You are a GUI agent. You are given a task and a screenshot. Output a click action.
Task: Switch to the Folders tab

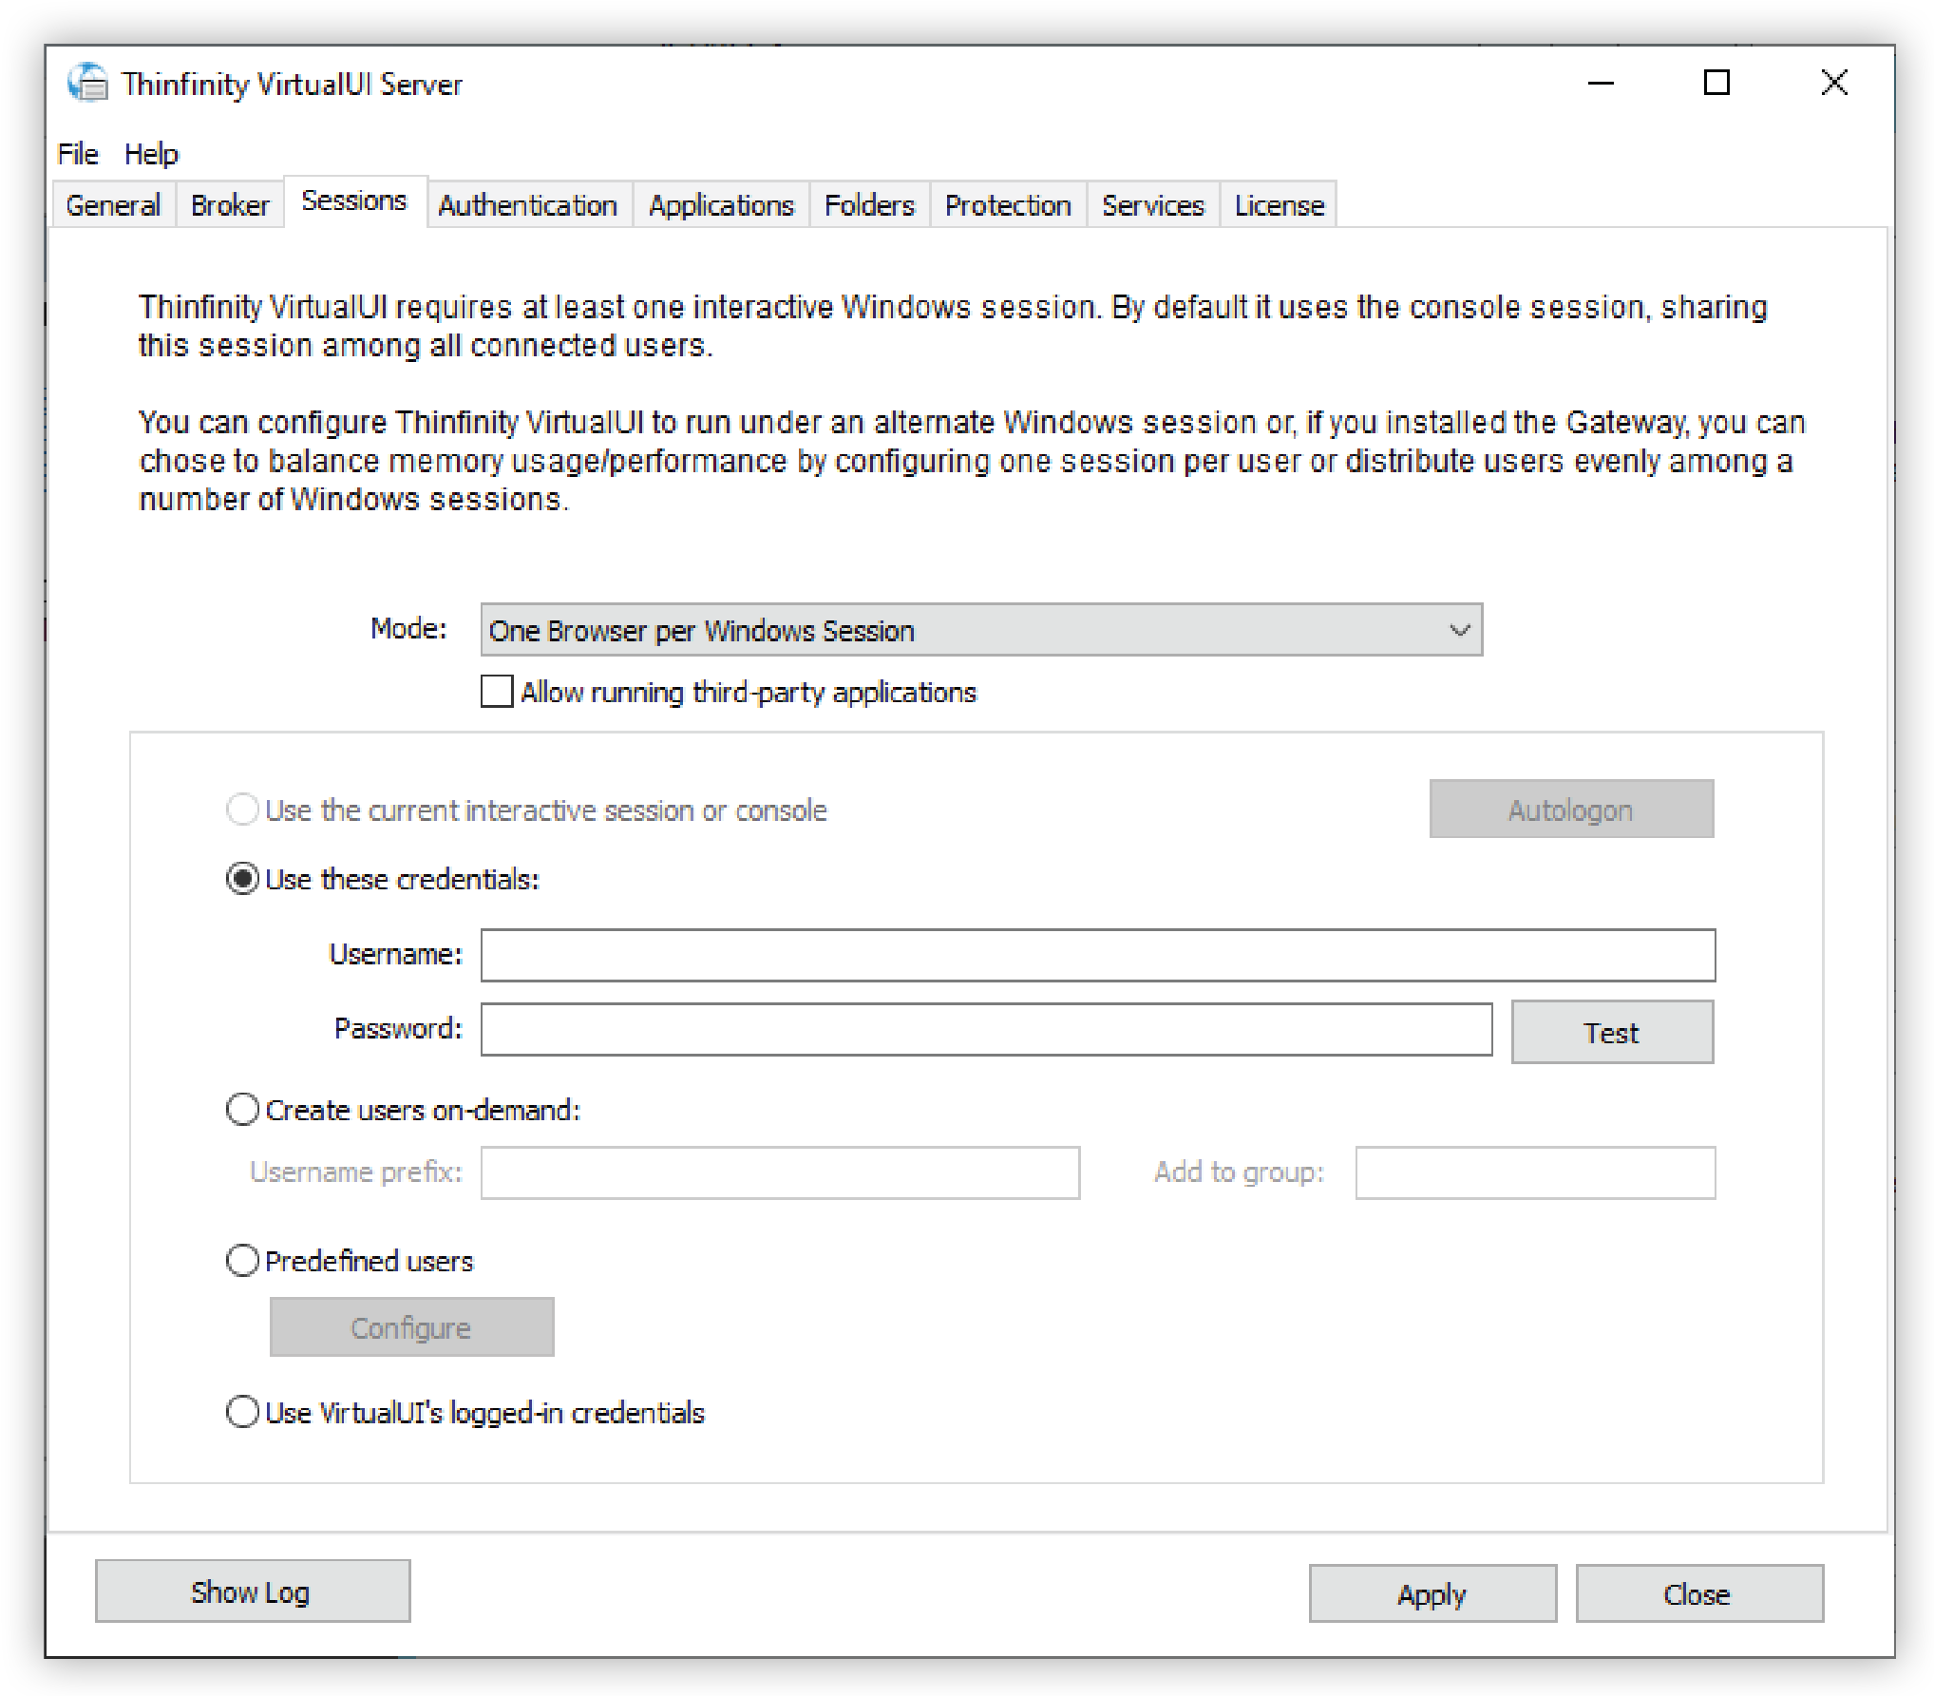[869, 205]
